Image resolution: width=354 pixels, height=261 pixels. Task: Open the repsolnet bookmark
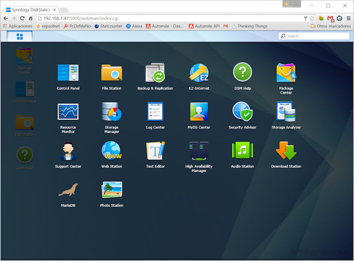48,26
